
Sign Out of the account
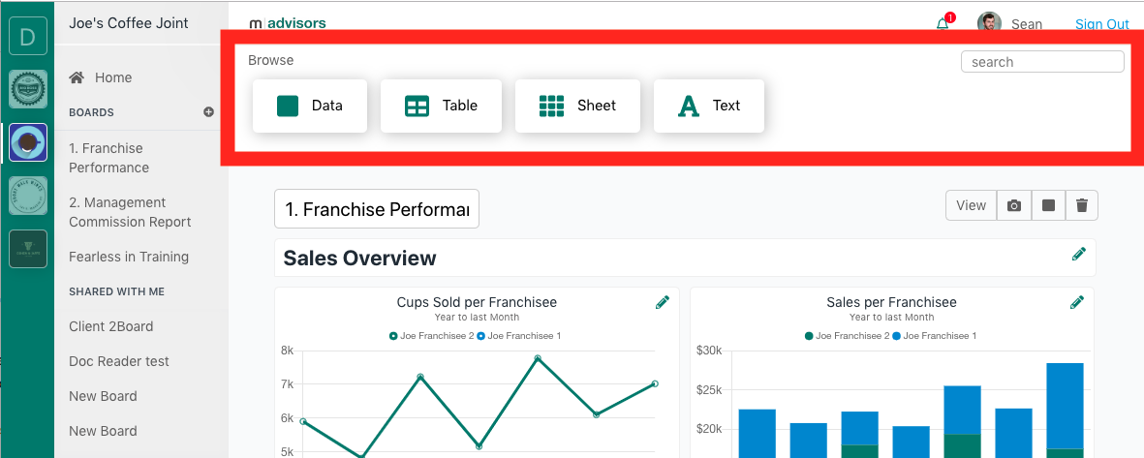click(1101, 24)
